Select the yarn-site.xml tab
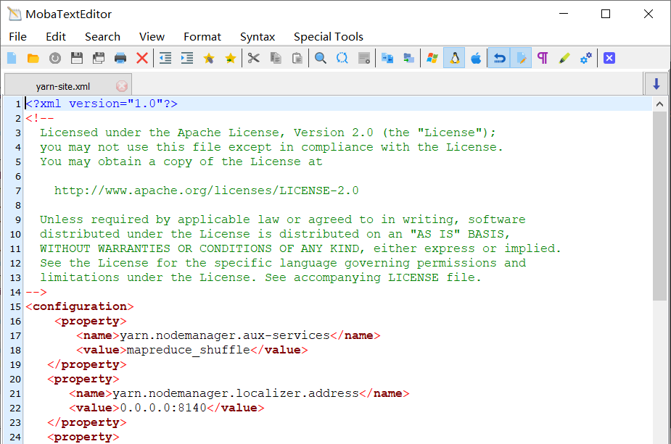Screen dimensions: 671x444 (x=63, y=86)
